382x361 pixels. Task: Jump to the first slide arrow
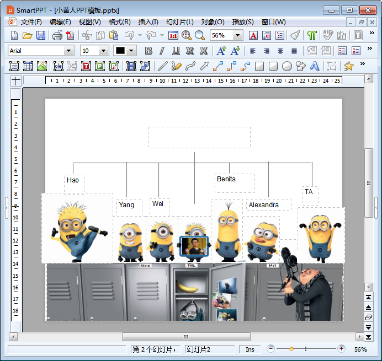pyautogui.click(x=369, y=297)
